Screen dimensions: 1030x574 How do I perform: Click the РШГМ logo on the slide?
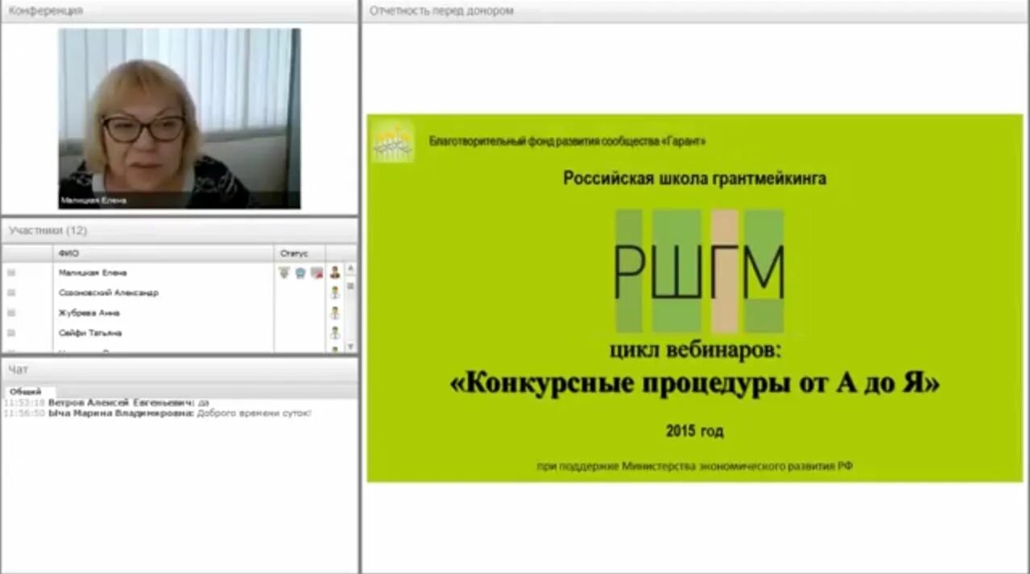[x=699, y=272]
